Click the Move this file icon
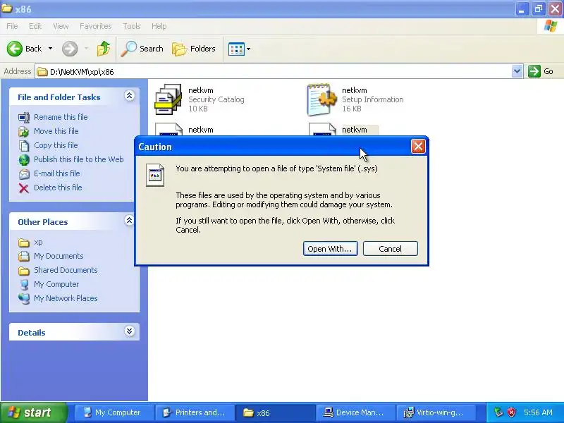This screenshot has width=564, height=423. pyautogui.click(x=24, y=131)
